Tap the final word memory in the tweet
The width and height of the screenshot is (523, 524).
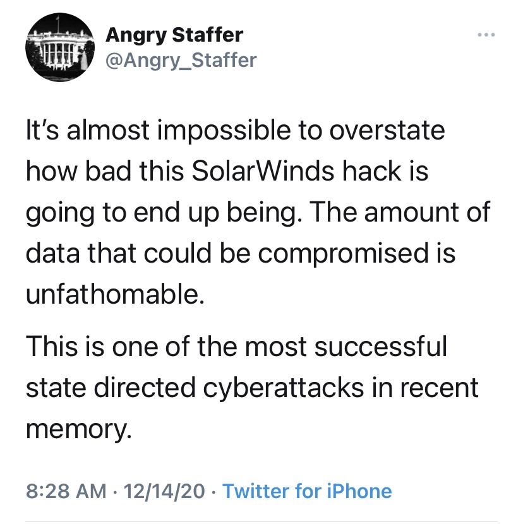79,429
